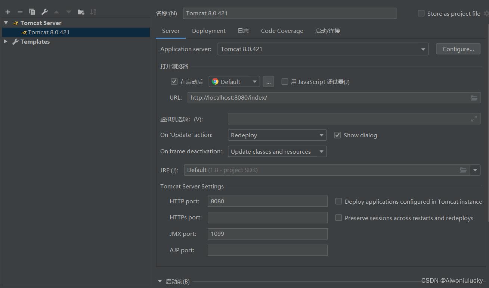Expand the Templates tree node
This screenshot has width=489, height=288.
6,41
